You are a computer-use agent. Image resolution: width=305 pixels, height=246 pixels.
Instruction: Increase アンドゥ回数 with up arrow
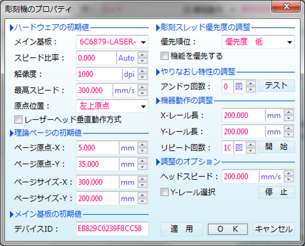pos(251,83)
